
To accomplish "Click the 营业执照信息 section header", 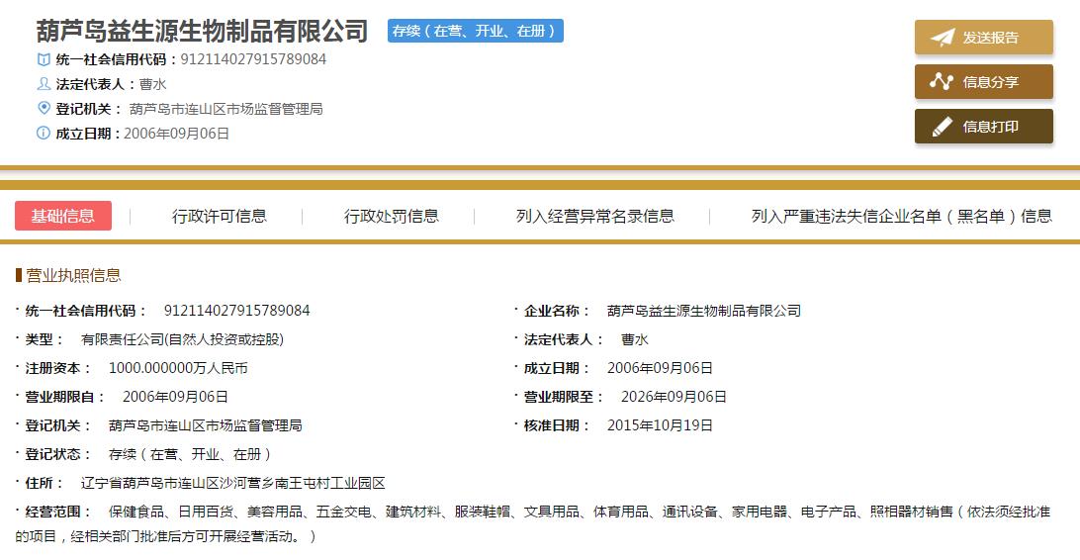I will 73,275.
